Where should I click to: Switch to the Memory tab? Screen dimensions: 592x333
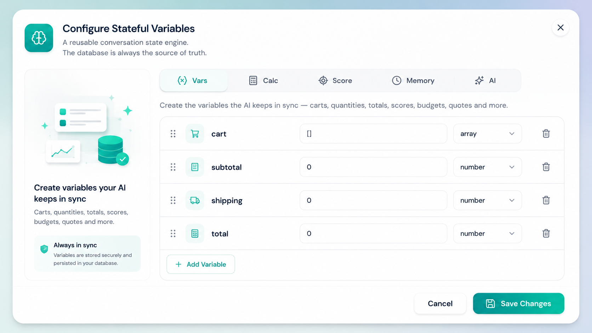click(x=413, y=81)
